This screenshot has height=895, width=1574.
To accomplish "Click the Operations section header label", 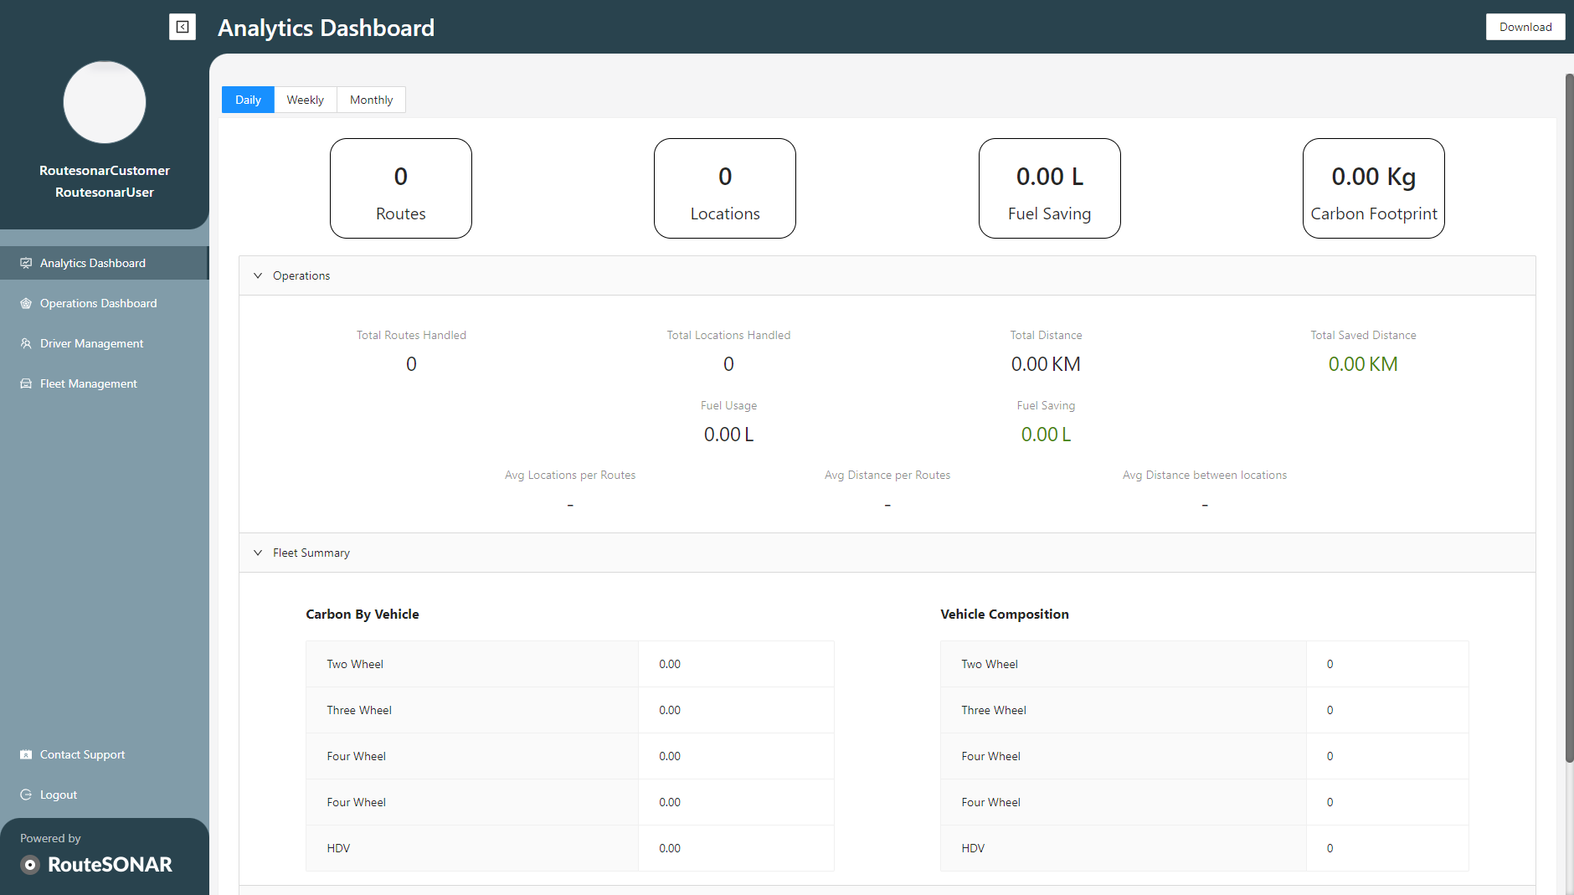I will (x=301, y=275).
